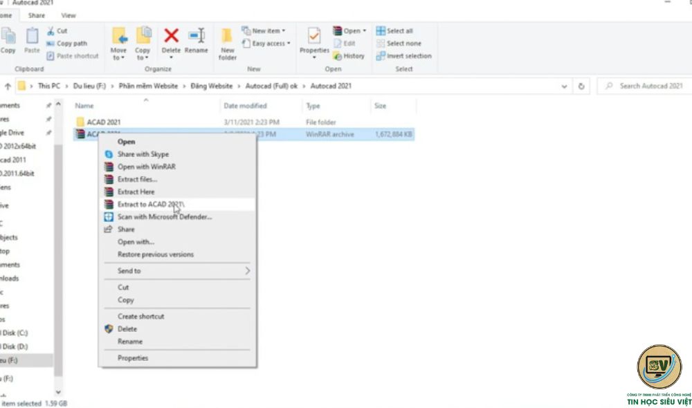Click the Copy path ribbon button
Screen dimensions: 692x408
pyautogui.click(x=66, y=44)
